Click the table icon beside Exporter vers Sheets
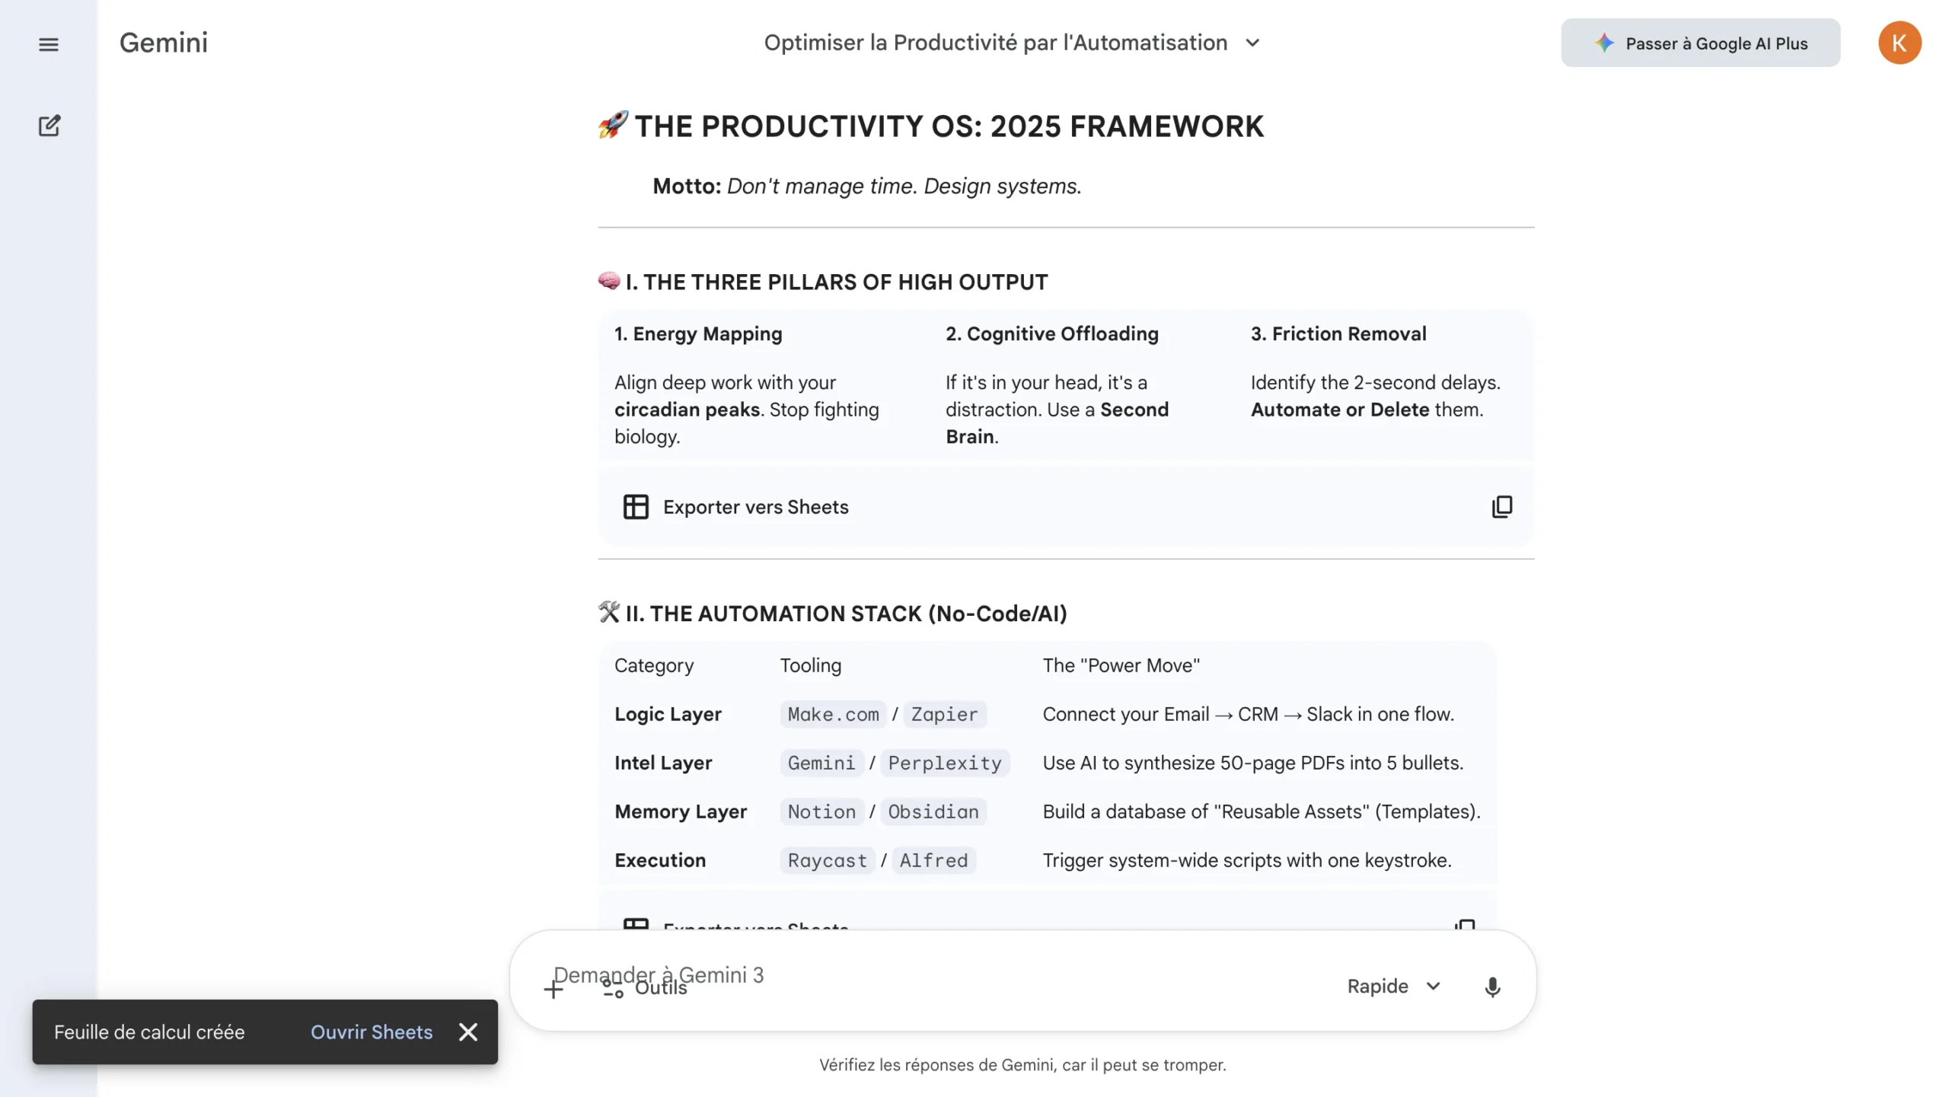This screenshot has width=1949, height=1097. point(636,507)
